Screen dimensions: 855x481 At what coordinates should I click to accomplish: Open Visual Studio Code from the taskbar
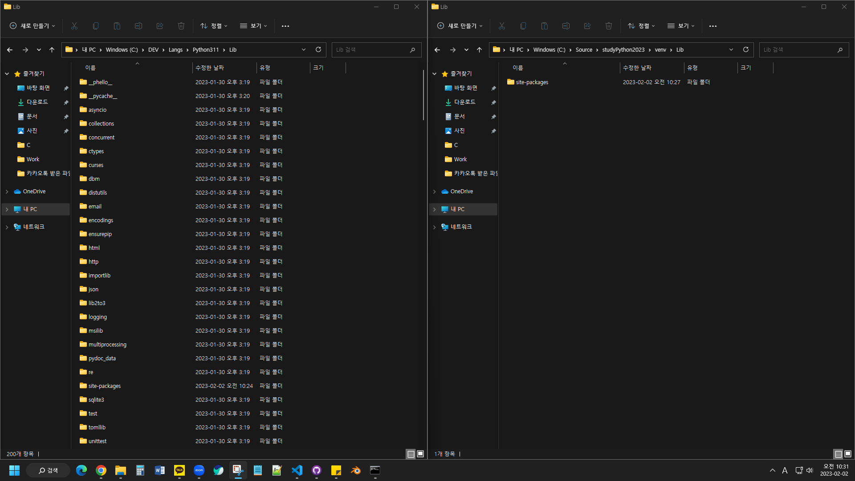tap(297, 470)
